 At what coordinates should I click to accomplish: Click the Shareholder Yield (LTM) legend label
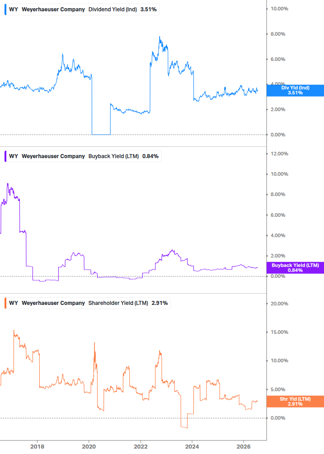(118, 303)
